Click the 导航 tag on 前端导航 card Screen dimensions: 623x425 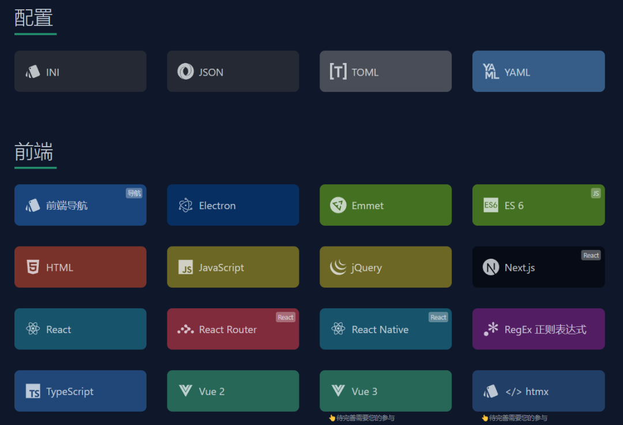[134, 193]
